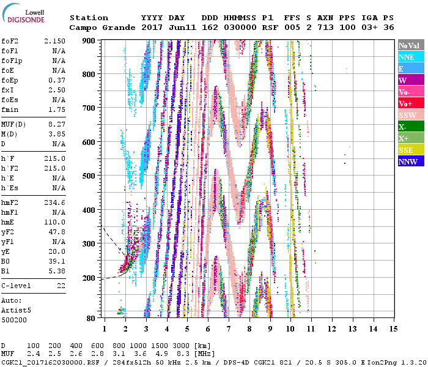Select the NoVal legend swatch
428x367 pixels.
pyautogui.click(x=410, y=45)
